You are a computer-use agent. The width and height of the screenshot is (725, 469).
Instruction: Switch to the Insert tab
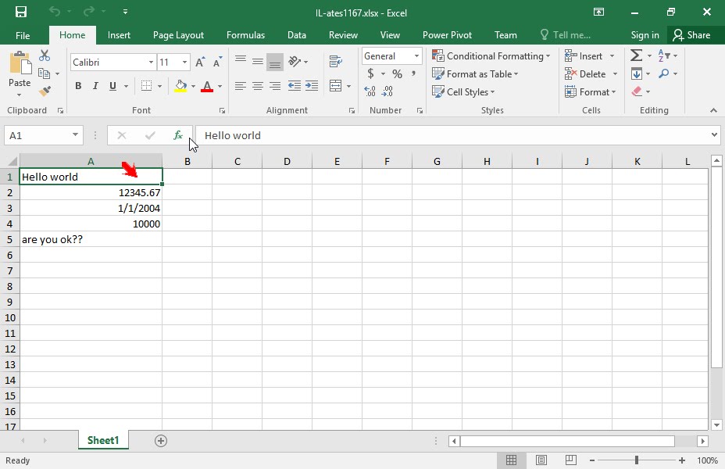(119, 35)
